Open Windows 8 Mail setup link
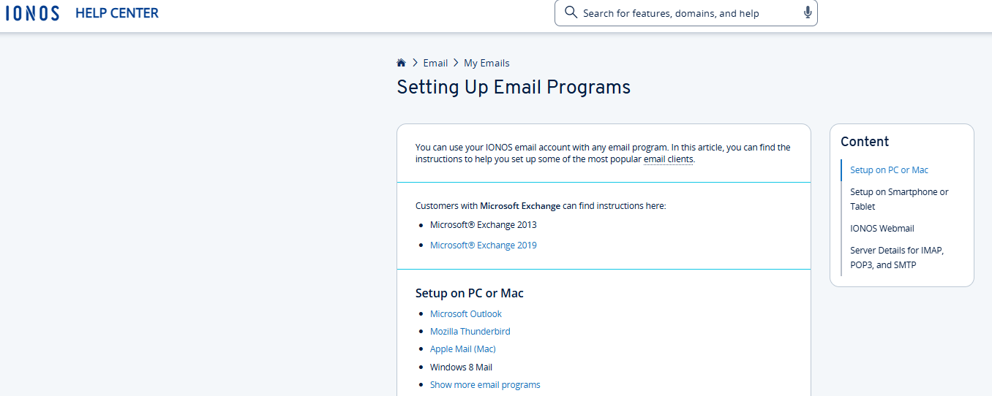992x396 pixels. click(461, 368)
